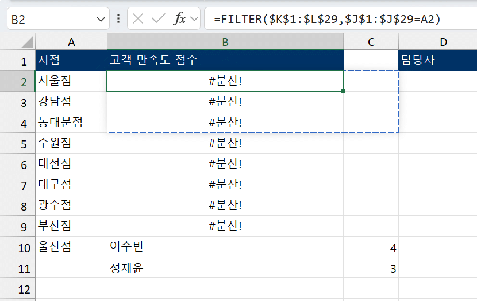Click inside the FILTER formula bar text

click(x=327, y=19)
